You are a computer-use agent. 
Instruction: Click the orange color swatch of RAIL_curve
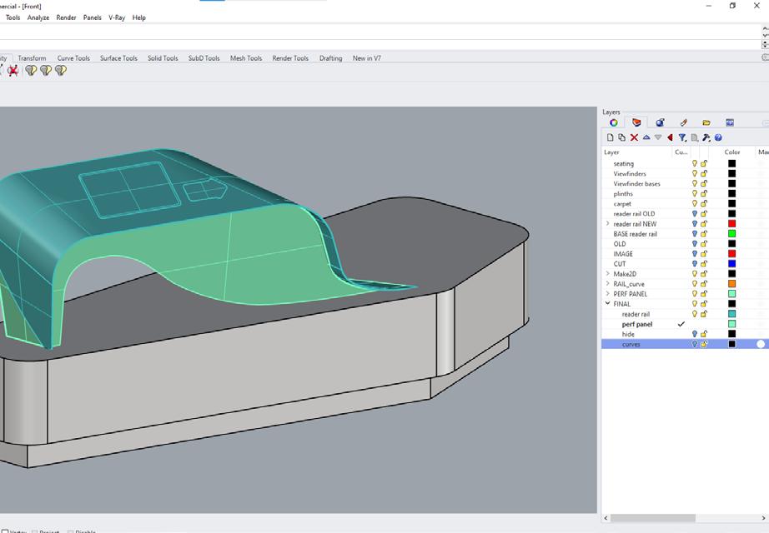click(x=731, y=284)
